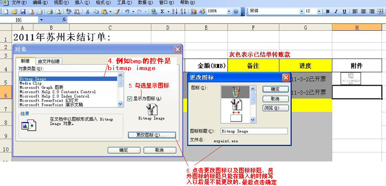Click the AutoSum sigma icon

162,12
